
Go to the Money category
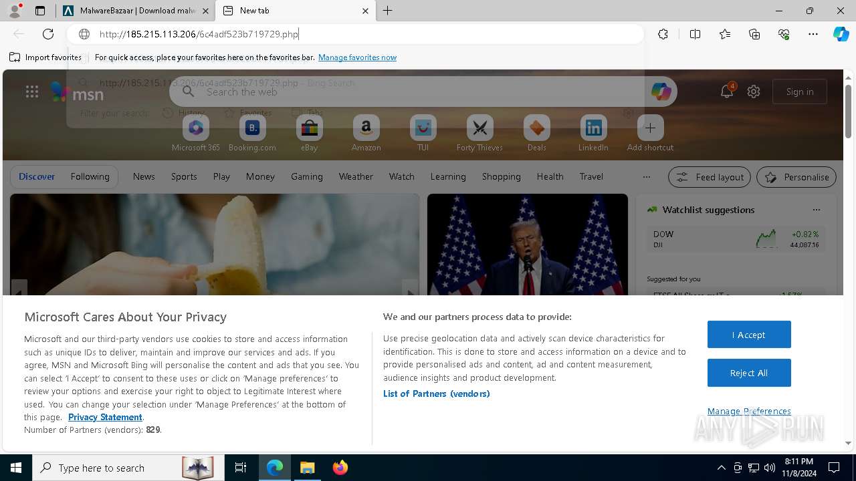pyautogui.click(x=260, y=176)
